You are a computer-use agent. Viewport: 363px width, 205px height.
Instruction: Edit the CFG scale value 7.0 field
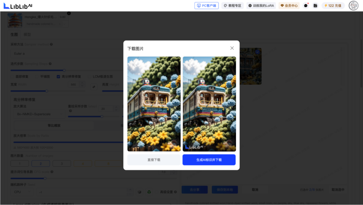click(165, 172)
